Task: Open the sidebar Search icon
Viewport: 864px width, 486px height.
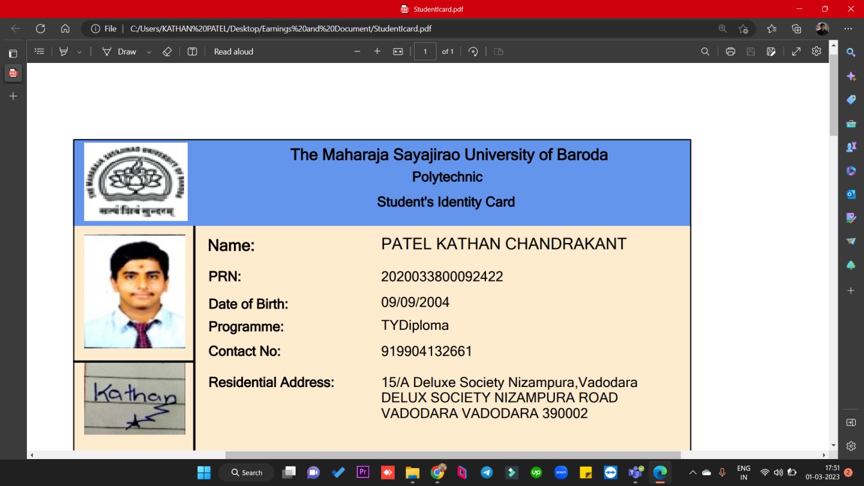Action: (x=851, y=53)
